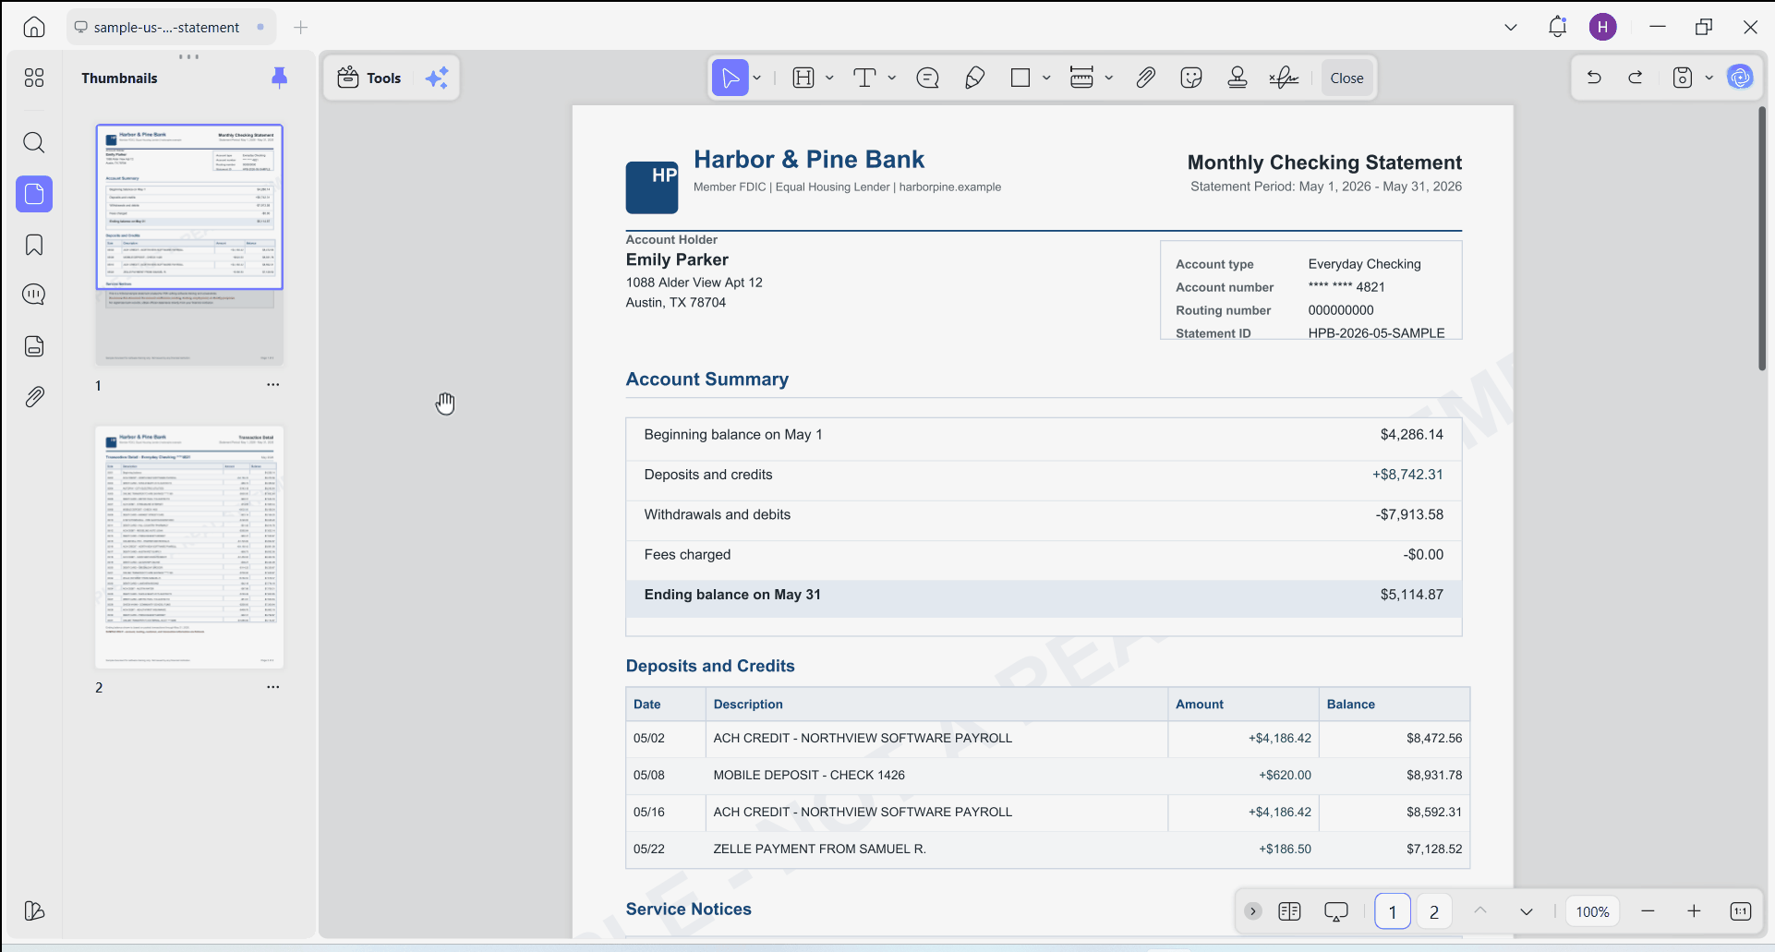Click the ZELLE PAYMENT FROM SAMUEL R. row
This screenshot has height=952, width=1775.
pos(1047,850)
